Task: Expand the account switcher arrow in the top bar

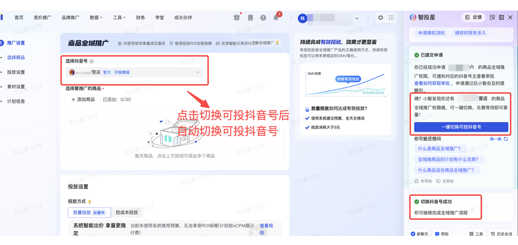Action: pyautogui.click(x=357, y=18)
